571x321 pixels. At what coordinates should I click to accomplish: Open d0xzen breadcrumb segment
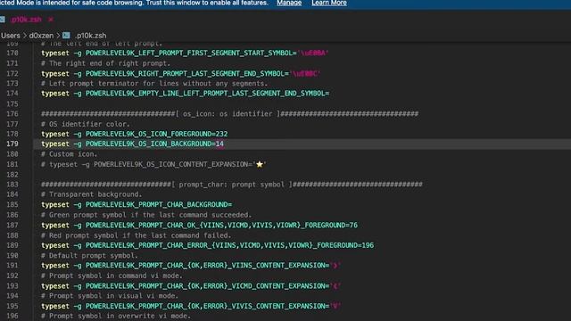pyautogui.click(x=41, y=36)
